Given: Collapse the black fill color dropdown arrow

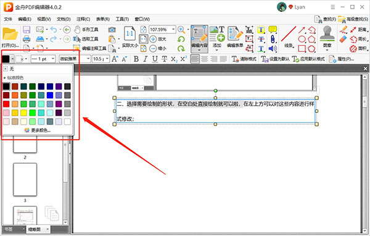Looking at the screenshot, I should click(x=12, y=59).
